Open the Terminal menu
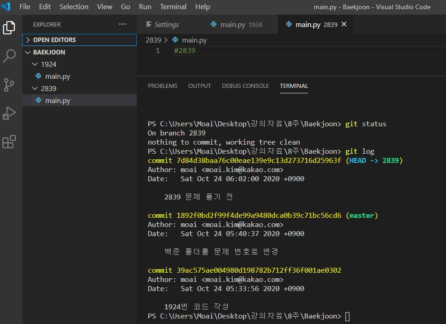The height and width of the screenshot is (324, 446). 173,7
